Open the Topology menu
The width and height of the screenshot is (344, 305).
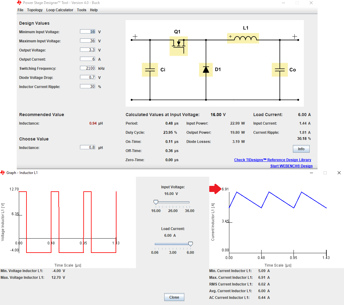coord(35,10)
